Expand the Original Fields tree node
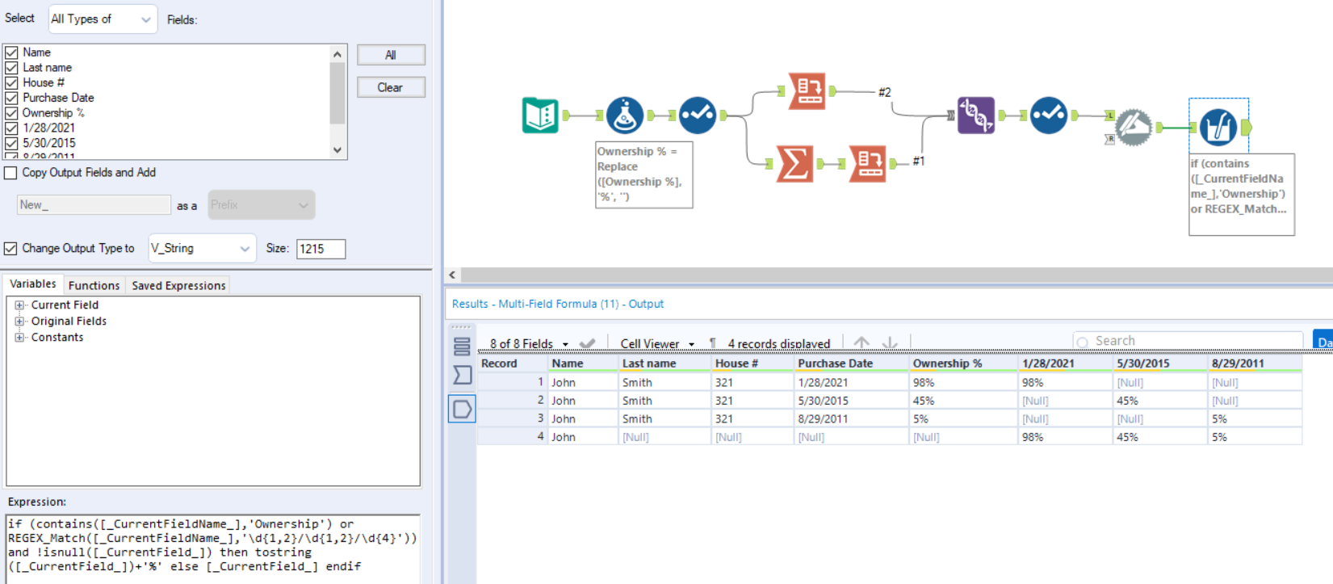Viewport: 1333px width, 584px height. coord(19,321)
